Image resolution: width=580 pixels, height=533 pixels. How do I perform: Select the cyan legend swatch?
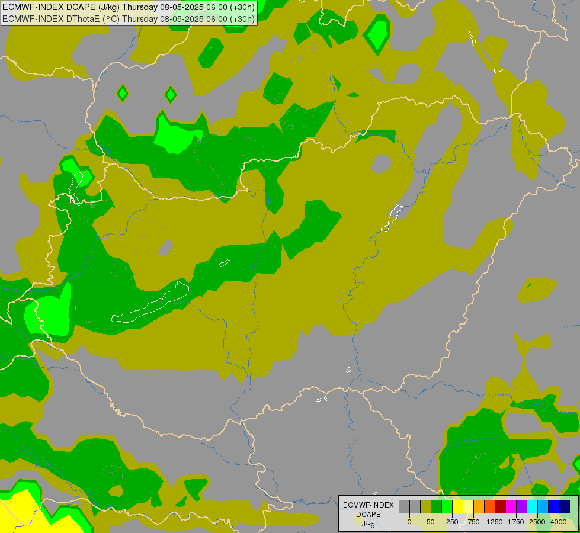point(532,507)
